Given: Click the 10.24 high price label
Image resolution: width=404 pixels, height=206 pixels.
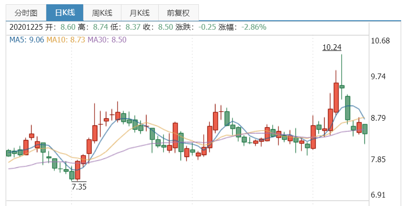Looking at the screenshot, I should click(x=332, y=47).
